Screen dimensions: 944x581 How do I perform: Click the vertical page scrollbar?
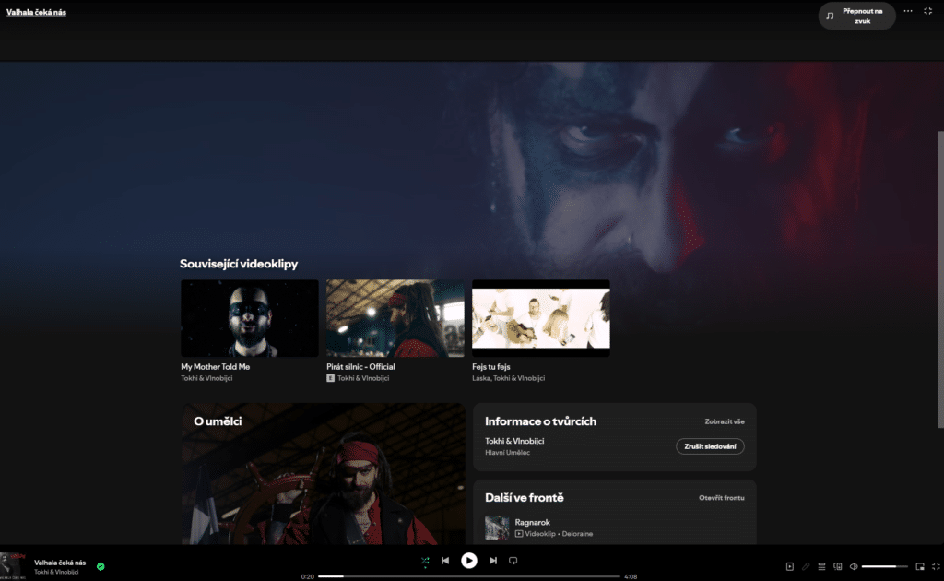coord(940,279)
